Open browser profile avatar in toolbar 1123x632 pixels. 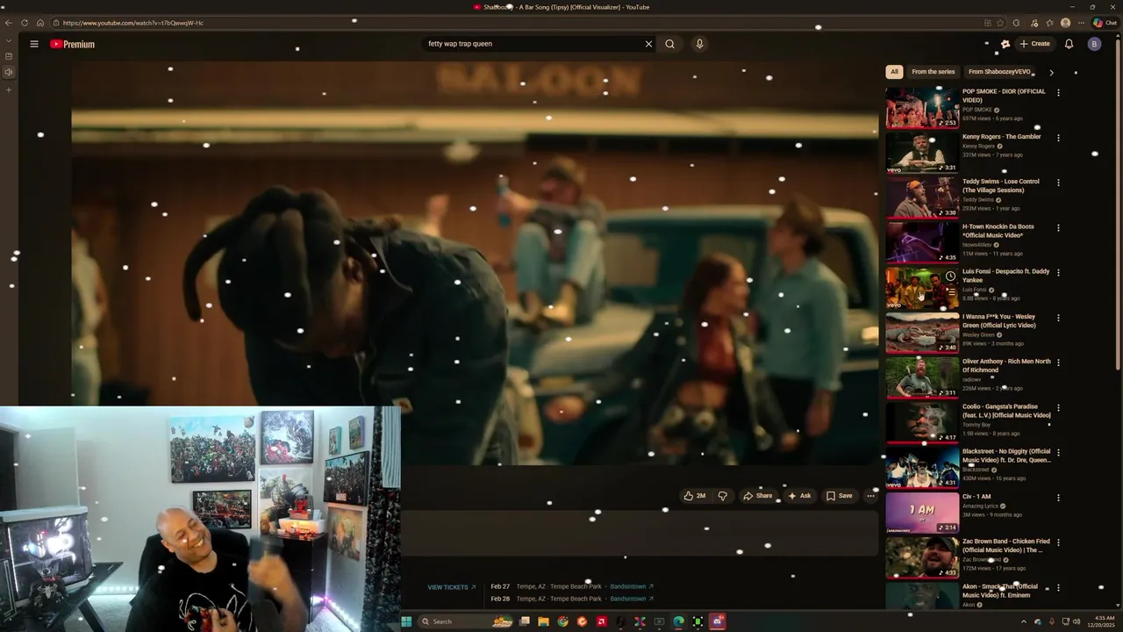pyautogui.click(x=1065, y=23)
